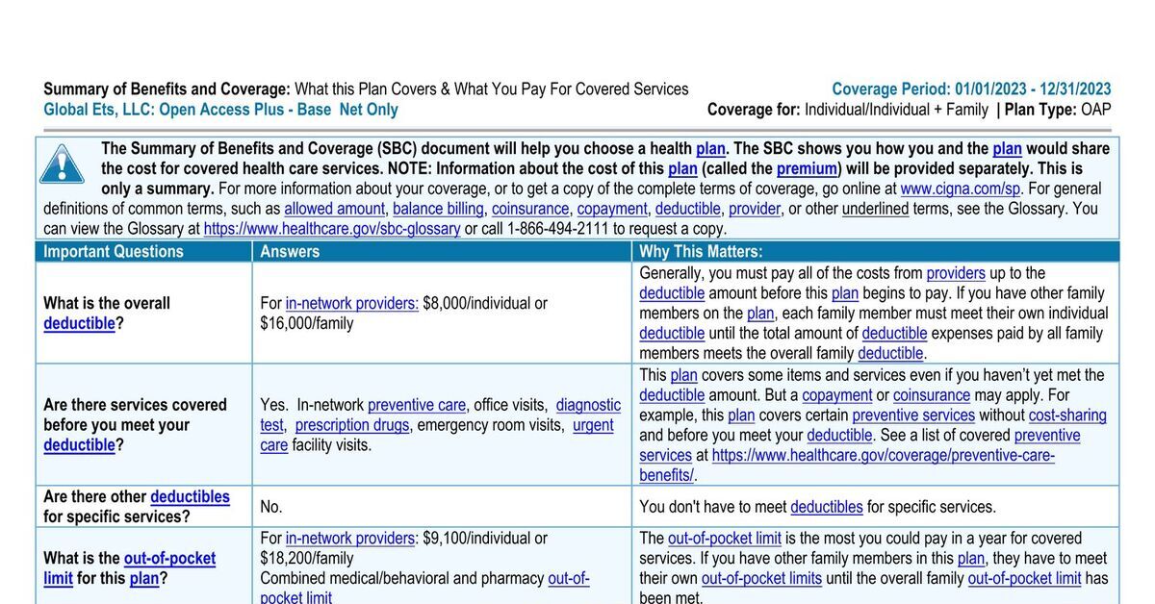Open the healthcare.gov/sbc-glossary URL
Image resolution: width=1155 pixels, height=604 pixels.
[332, 229]
